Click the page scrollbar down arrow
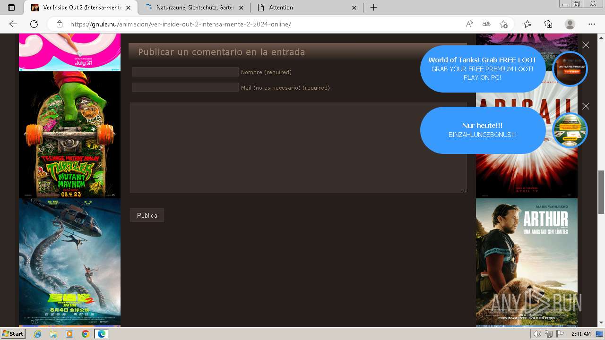This screenshot has width=605, height=340. [x=601, y=323]
